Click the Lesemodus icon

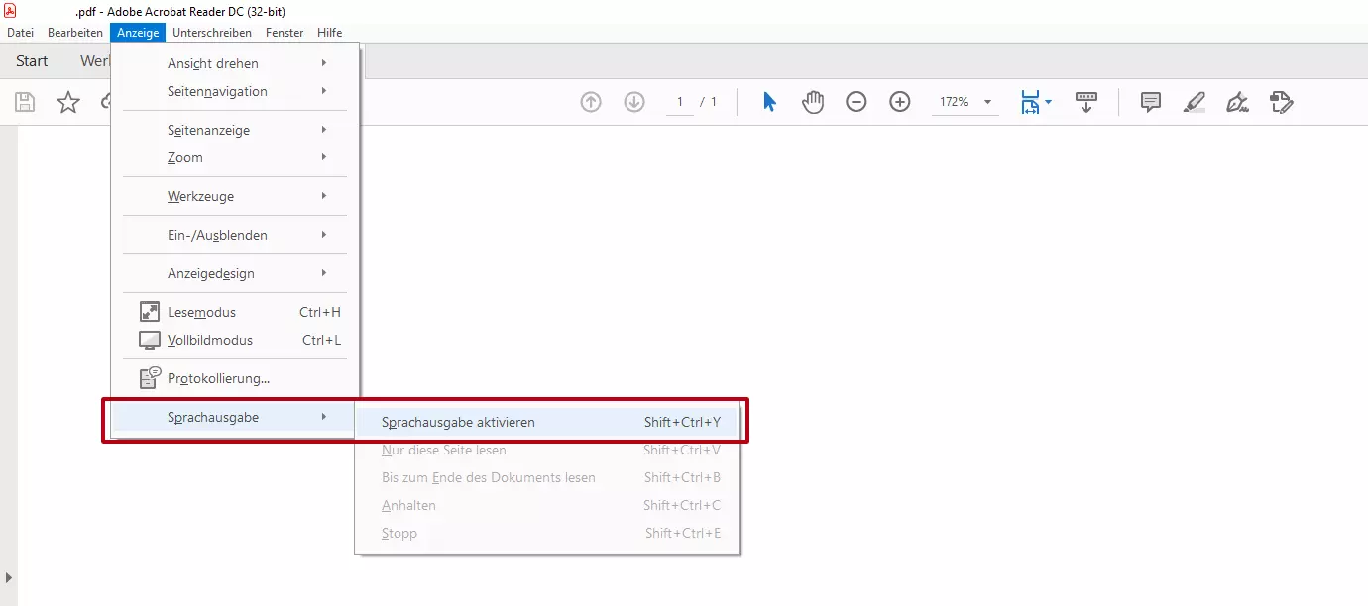pos(149,312)
